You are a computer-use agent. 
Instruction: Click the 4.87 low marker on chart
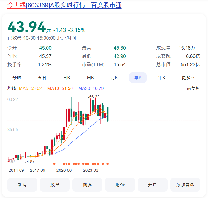(31, 162)
